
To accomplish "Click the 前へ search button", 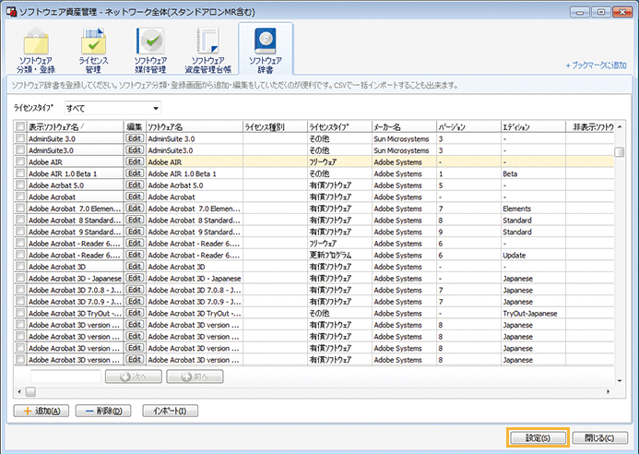I will point(195,376).
